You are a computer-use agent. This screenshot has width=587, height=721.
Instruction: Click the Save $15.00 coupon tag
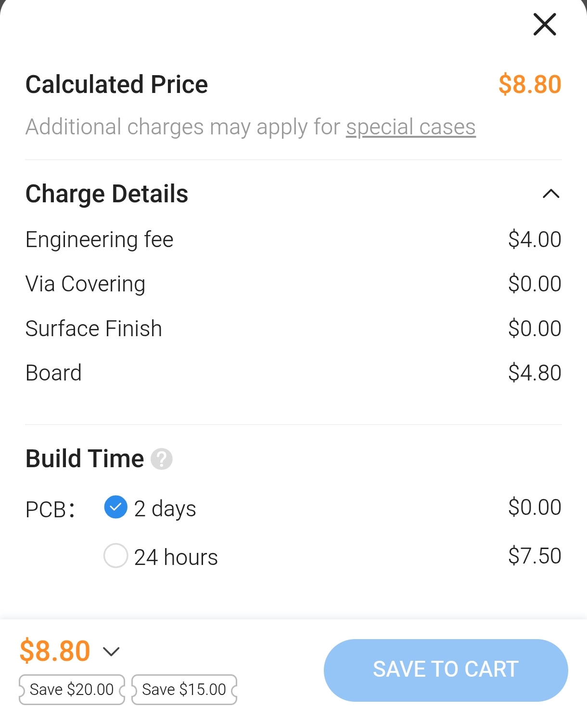(x=184, y=690)
